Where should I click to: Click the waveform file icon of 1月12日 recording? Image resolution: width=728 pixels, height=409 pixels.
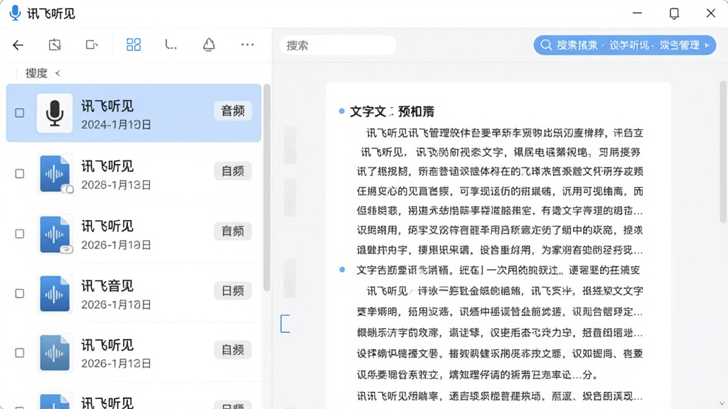pyautogui.click(x=55, y=354)
